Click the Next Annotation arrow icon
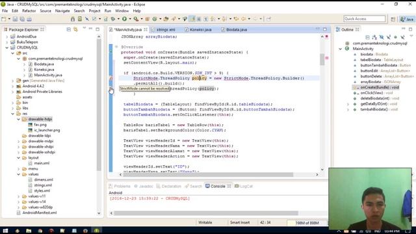The width and height of the screenshot is (416, 234). (x=213, y=19)
